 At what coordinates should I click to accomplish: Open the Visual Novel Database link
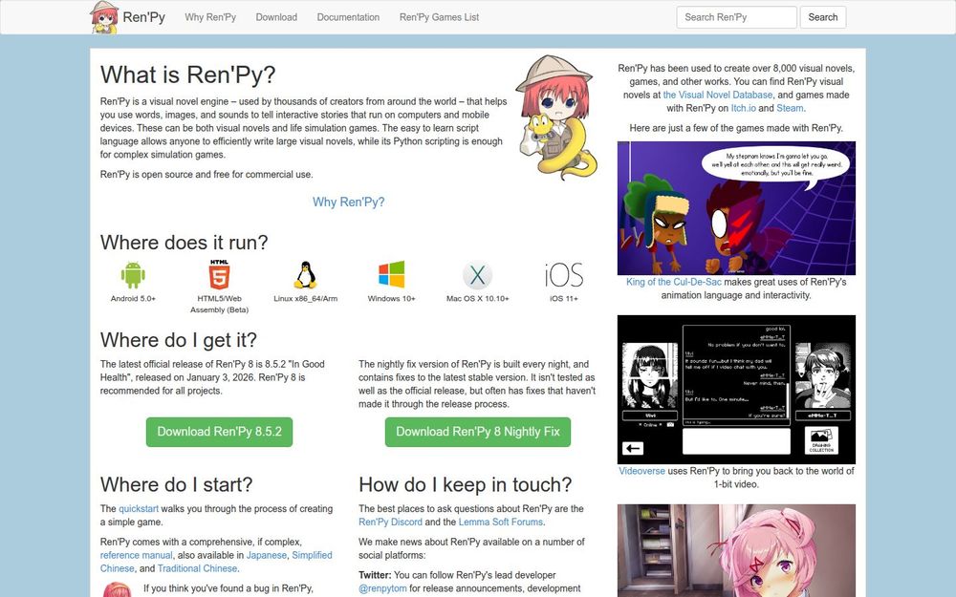pyautogui.click(x=718, y=95)
